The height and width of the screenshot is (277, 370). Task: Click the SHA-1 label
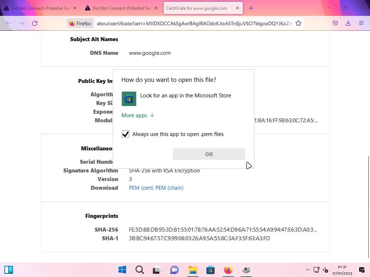point(110,238)
